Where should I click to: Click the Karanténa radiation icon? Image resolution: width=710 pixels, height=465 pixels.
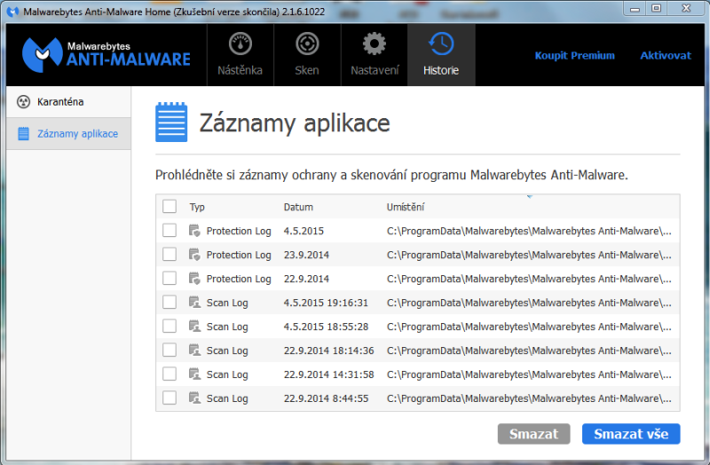(24, 102)
